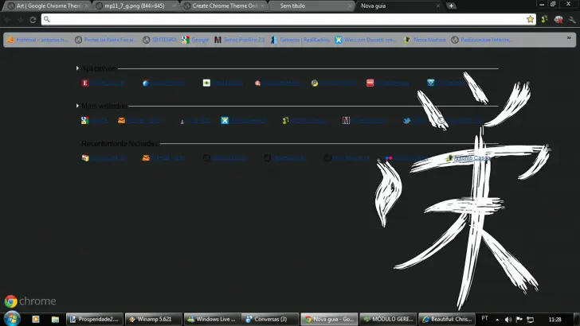580x326 pixels.
Task: Open the wrench settings menu icon
Action: point(571,19)
